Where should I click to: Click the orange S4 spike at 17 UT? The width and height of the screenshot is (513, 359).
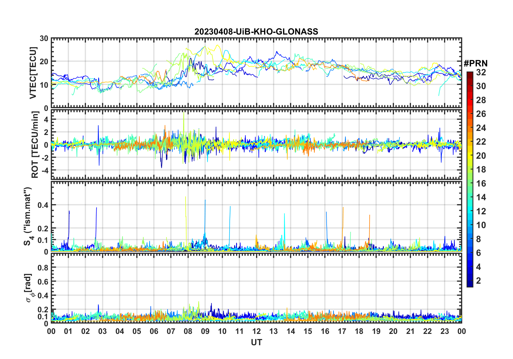coord(343,216)
